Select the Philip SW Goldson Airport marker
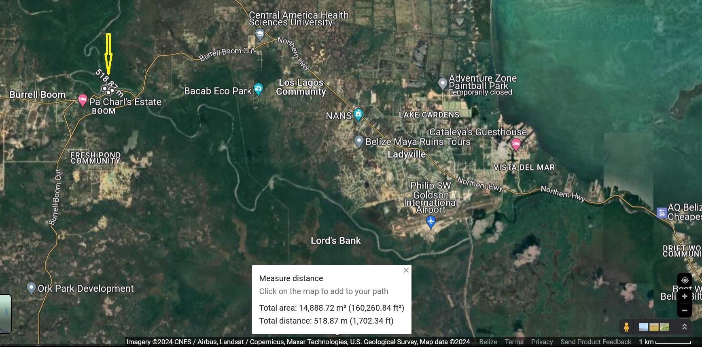Screen dimensions: 702x347 [x=431, y=222]
